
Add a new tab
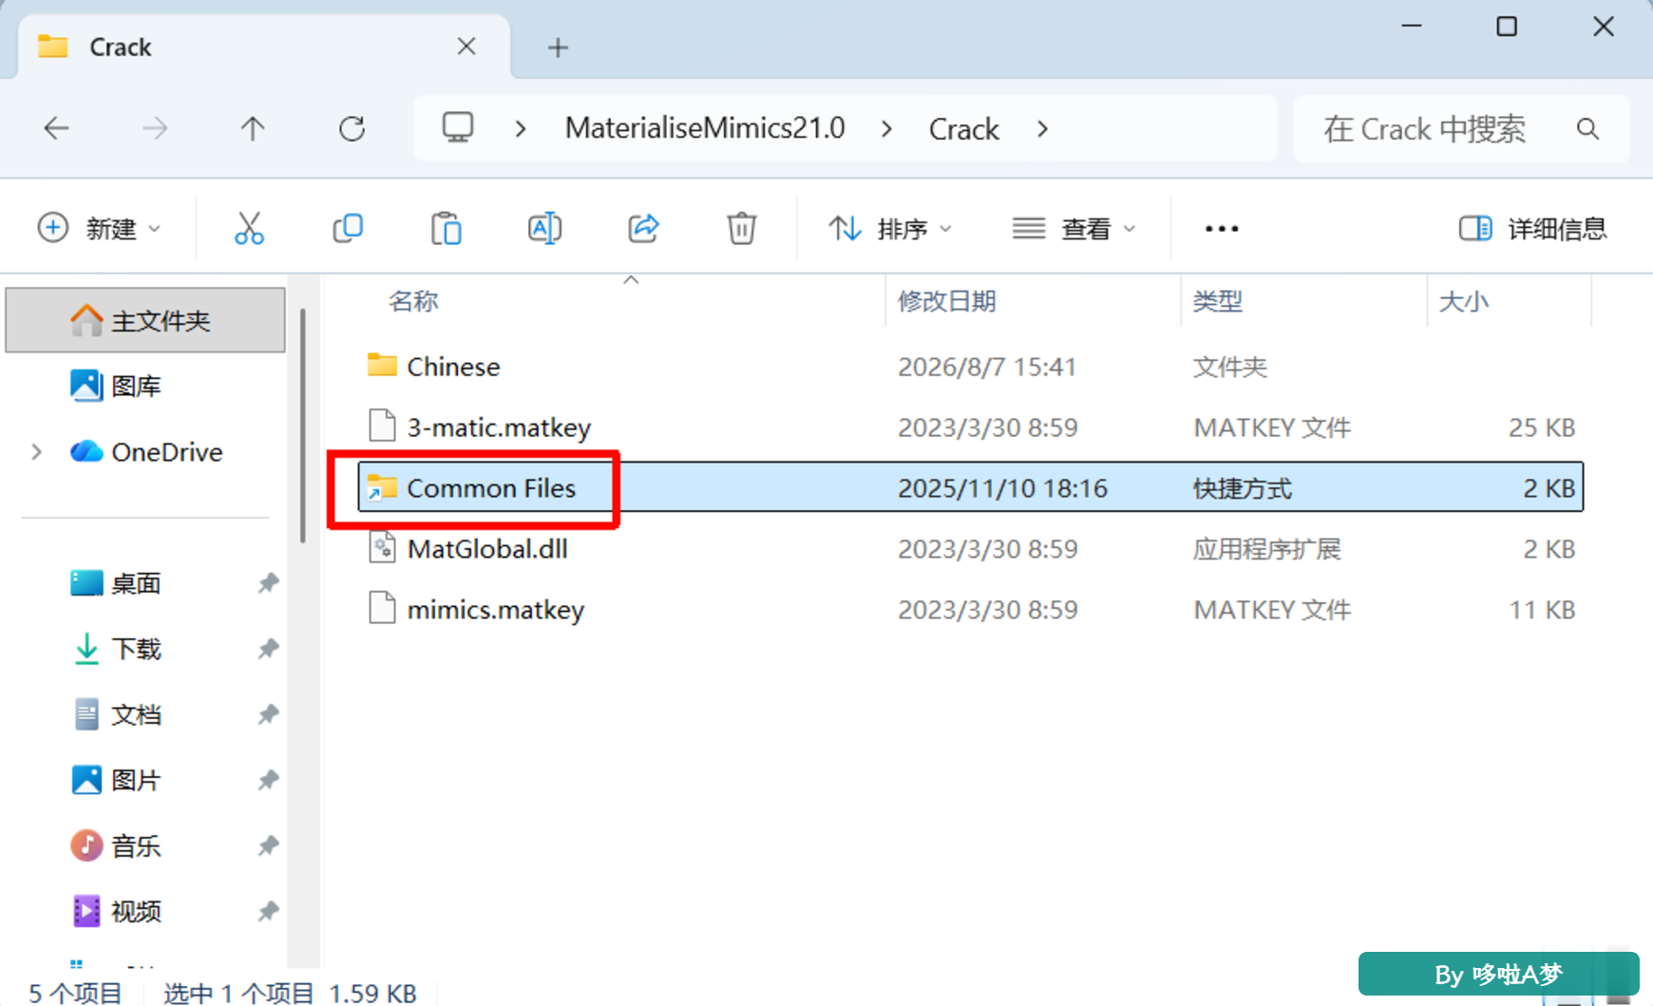(x=559, y=47)
